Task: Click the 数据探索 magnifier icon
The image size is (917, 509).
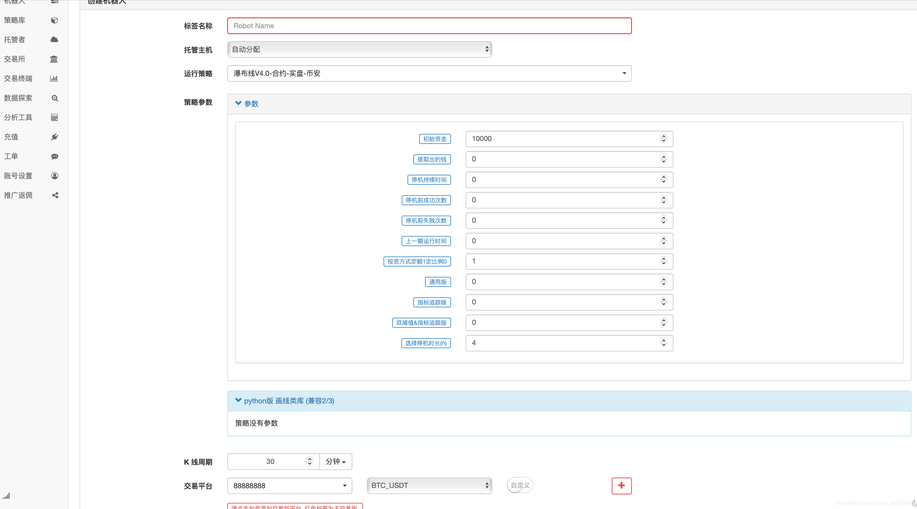Action: tap(55, 98)
